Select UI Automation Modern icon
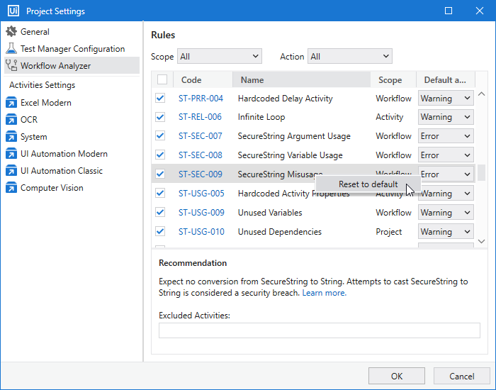 (11, 154)
